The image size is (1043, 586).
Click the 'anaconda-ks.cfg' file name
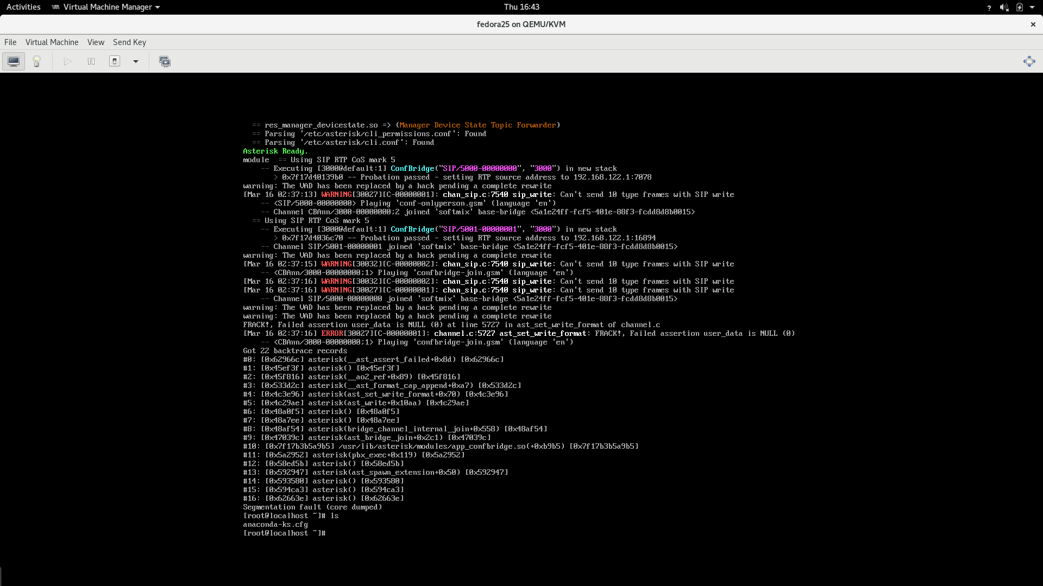tap(275, 525)
